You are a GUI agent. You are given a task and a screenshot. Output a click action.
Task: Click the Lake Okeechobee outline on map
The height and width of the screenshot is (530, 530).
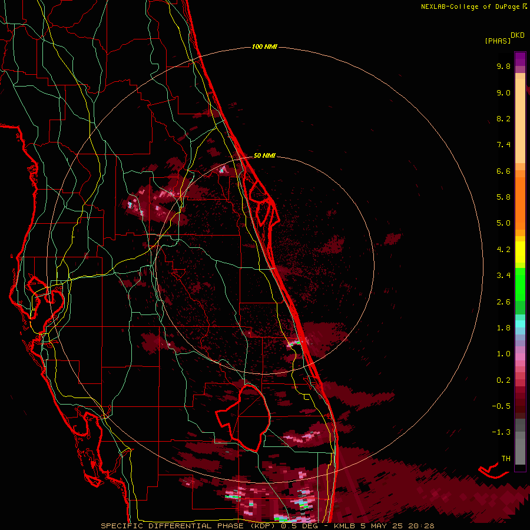(243, 418)
